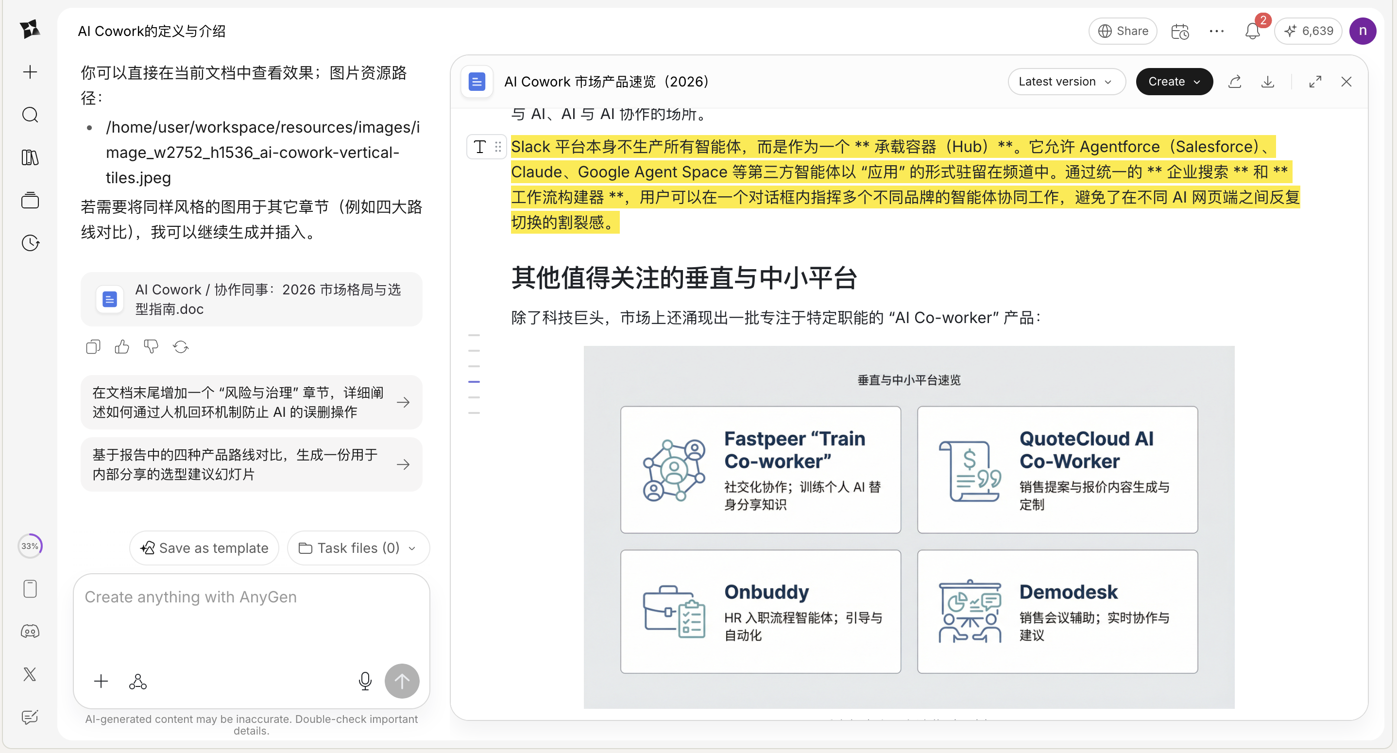Copy the AI response using the copy icon
The image size is (1397, 753).
[x=93, y=346]
